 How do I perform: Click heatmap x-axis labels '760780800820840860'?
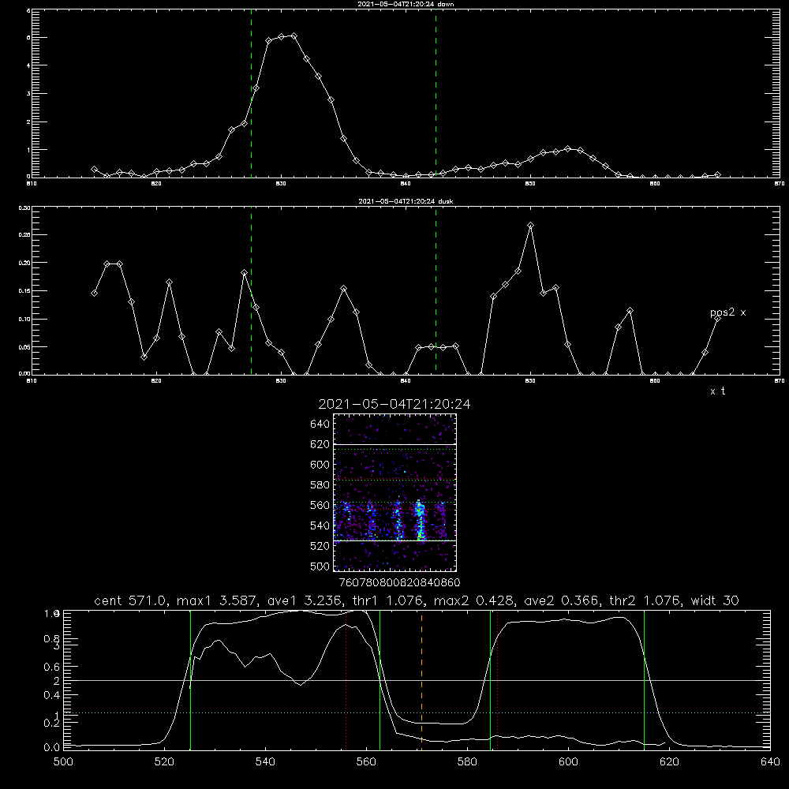click(399, 582)
